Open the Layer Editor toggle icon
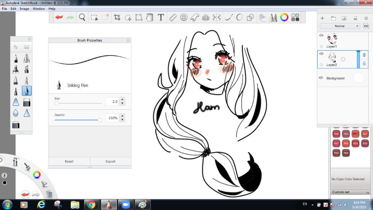 click(262, 17)
